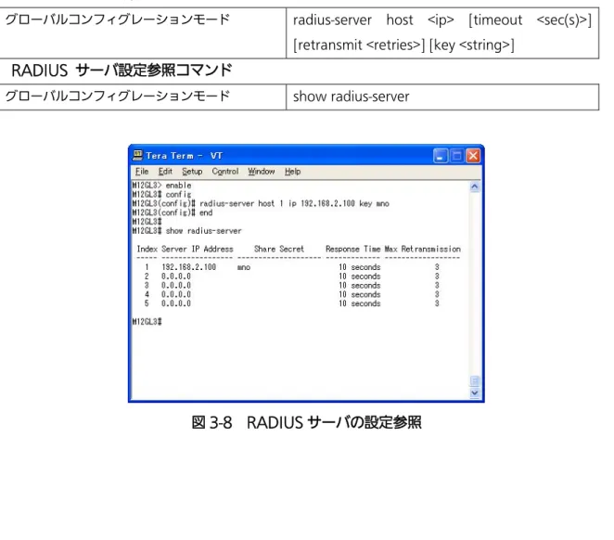Click the 'show radius-server' terminal command line
This screenshot has width=614, height=540.
click(186, 231)
